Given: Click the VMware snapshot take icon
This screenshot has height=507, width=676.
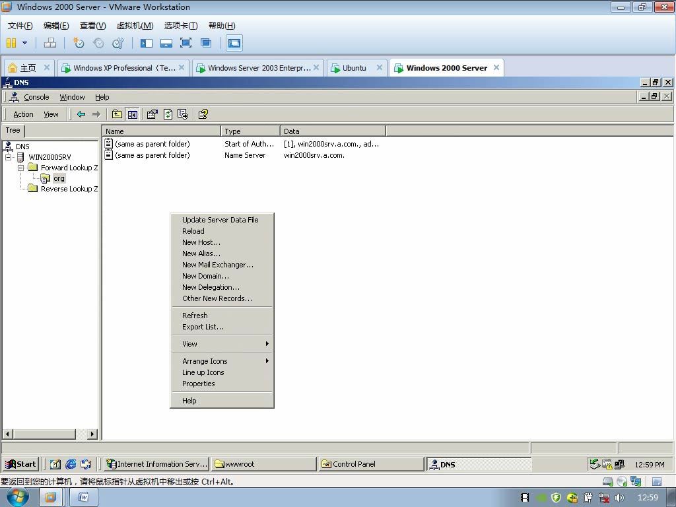Looking at the screenshot, I should (x=79, y=43).
